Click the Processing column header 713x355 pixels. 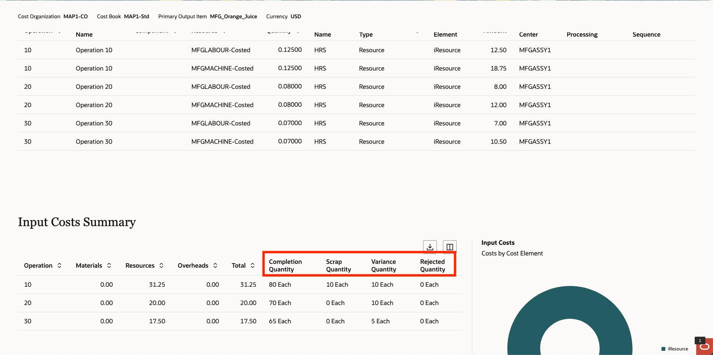pyautogui.click(x=582, y=34)
